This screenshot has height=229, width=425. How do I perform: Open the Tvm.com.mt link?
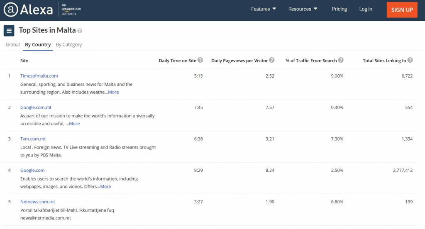33,139
